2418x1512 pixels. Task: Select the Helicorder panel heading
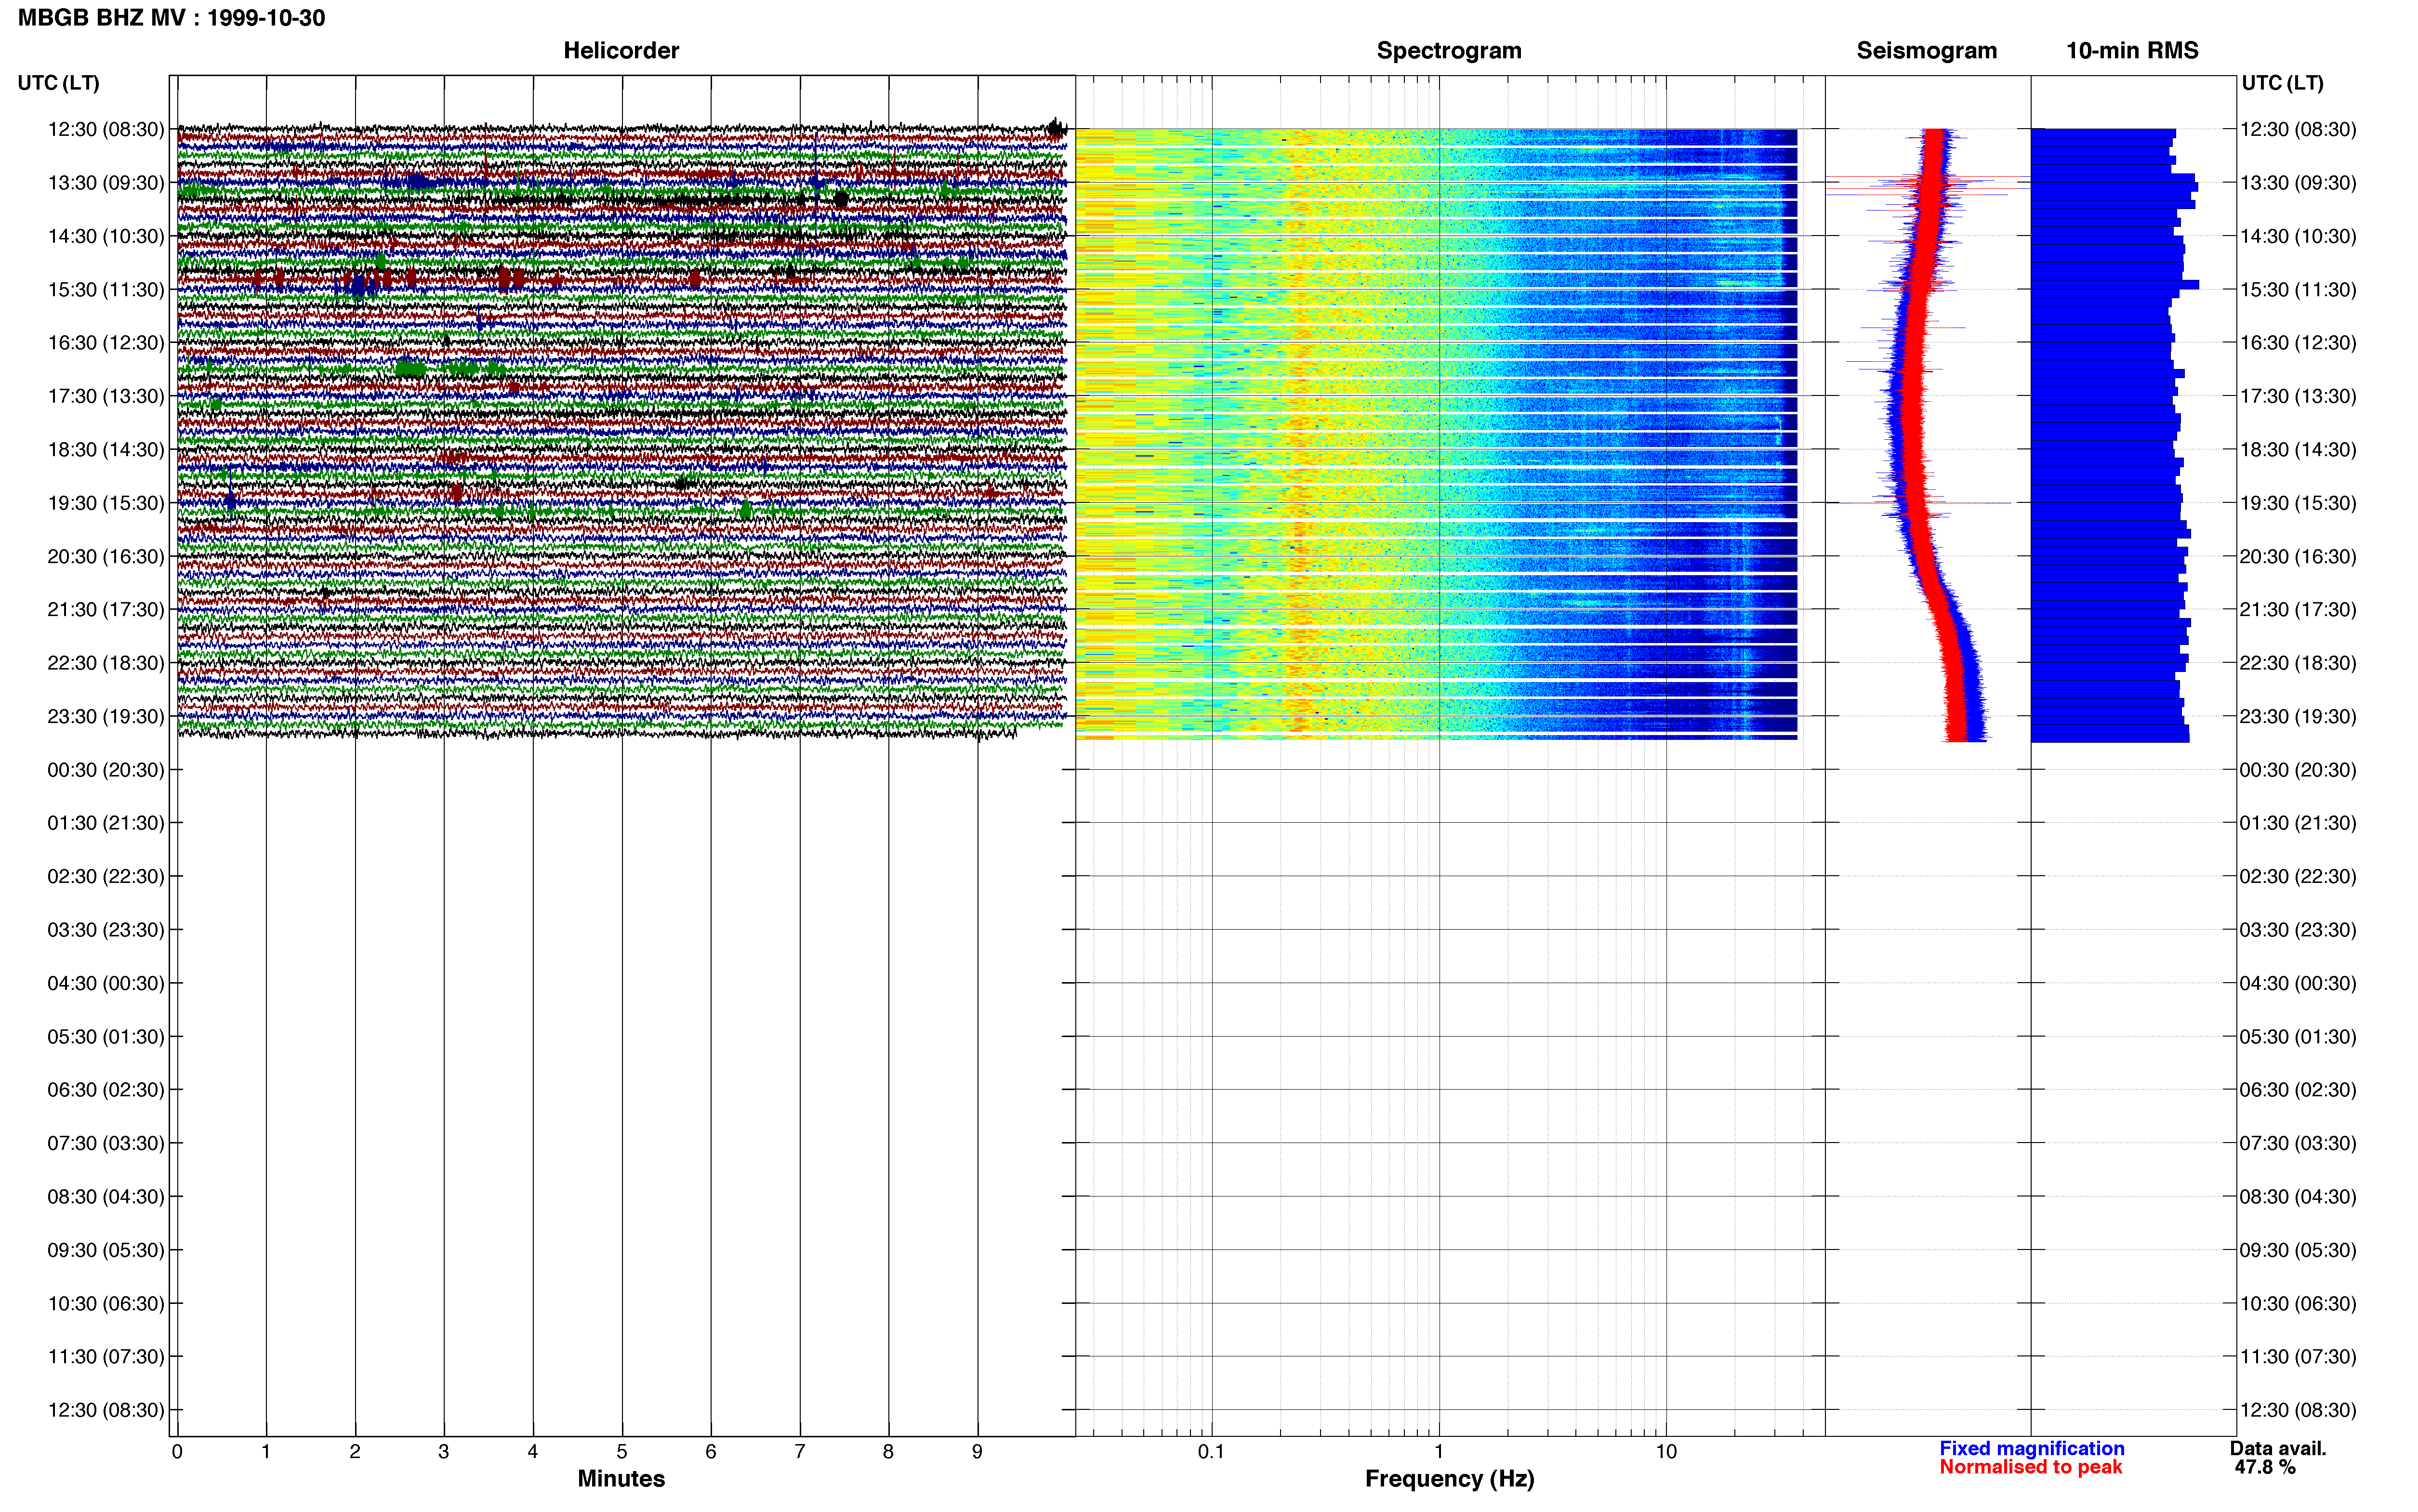621,50
